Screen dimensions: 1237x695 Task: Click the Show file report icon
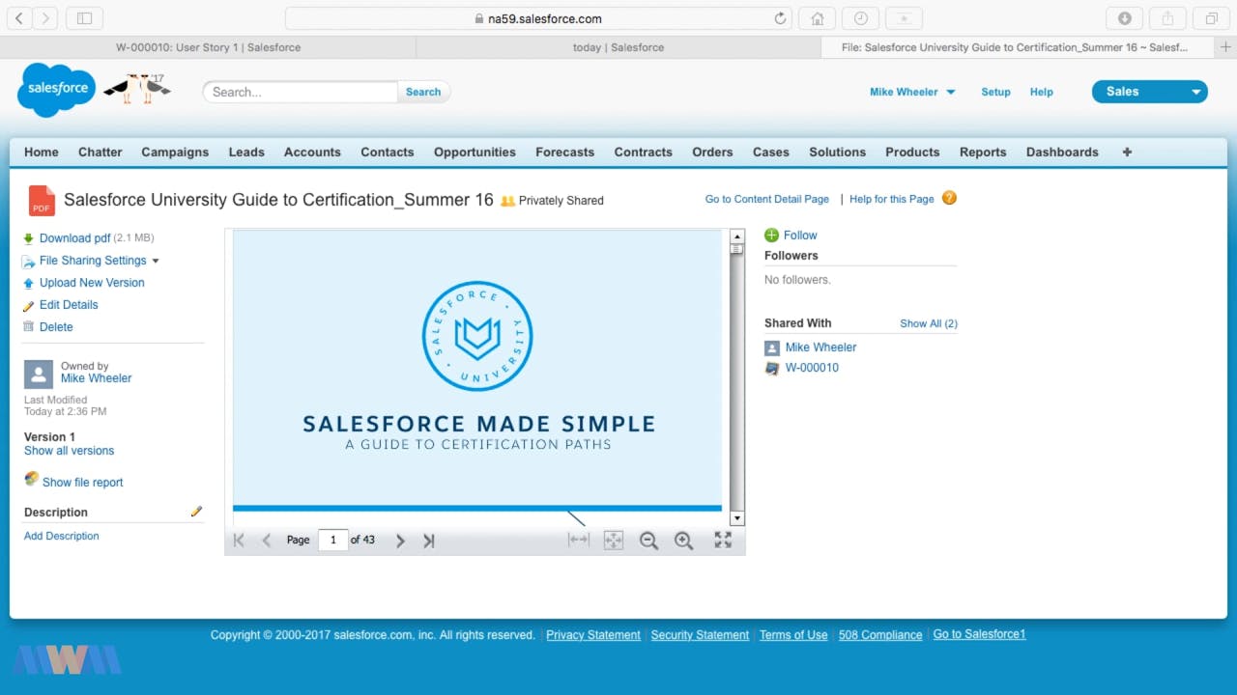[x=31, y=480]
